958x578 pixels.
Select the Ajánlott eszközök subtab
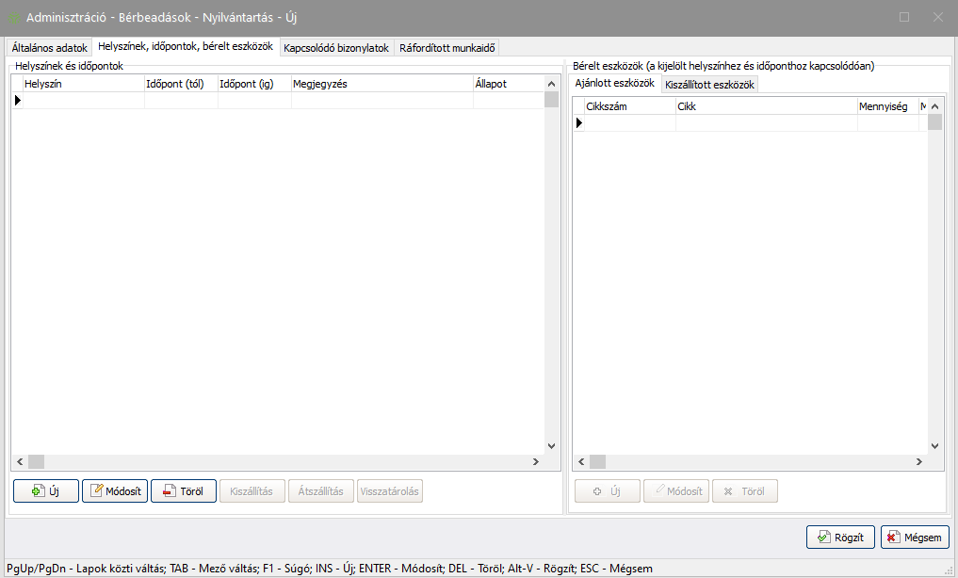615,84
